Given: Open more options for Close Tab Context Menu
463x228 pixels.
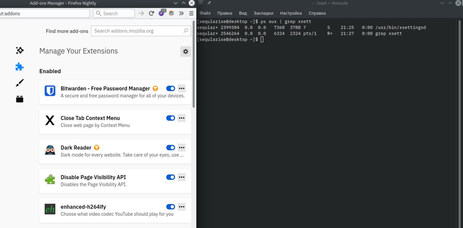Looking at the screenshot, I should (182, 118).
